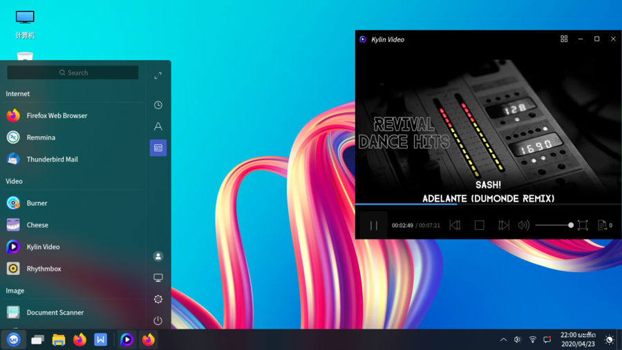Skip to next track in Kylin Video

(503, 225)
